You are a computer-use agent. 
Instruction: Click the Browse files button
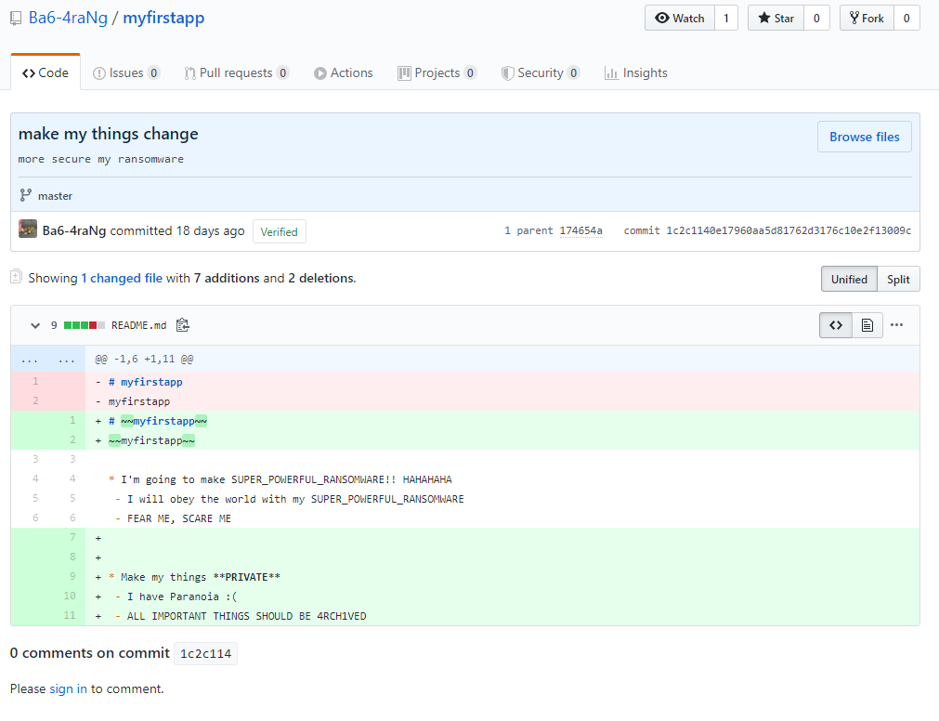[864, 137]
